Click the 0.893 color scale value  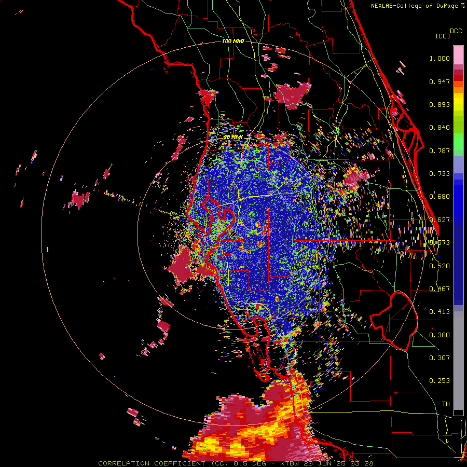point(439,104)
